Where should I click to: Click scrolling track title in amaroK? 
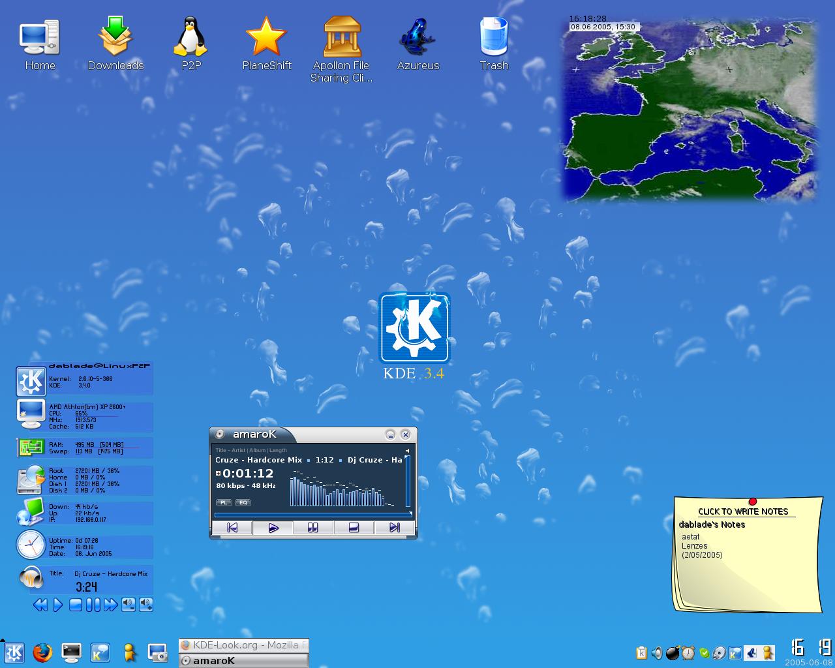[309, 460]
